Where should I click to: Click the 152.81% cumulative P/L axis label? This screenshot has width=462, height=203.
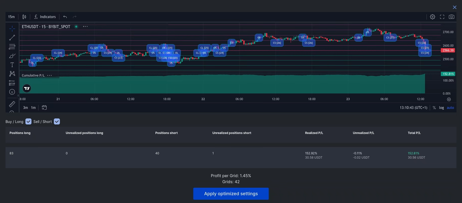tap(448, 74)
